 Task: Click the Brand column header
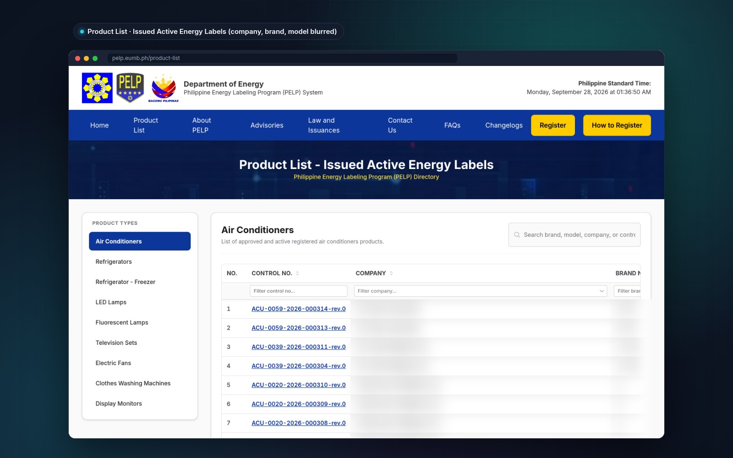(628, 273)
